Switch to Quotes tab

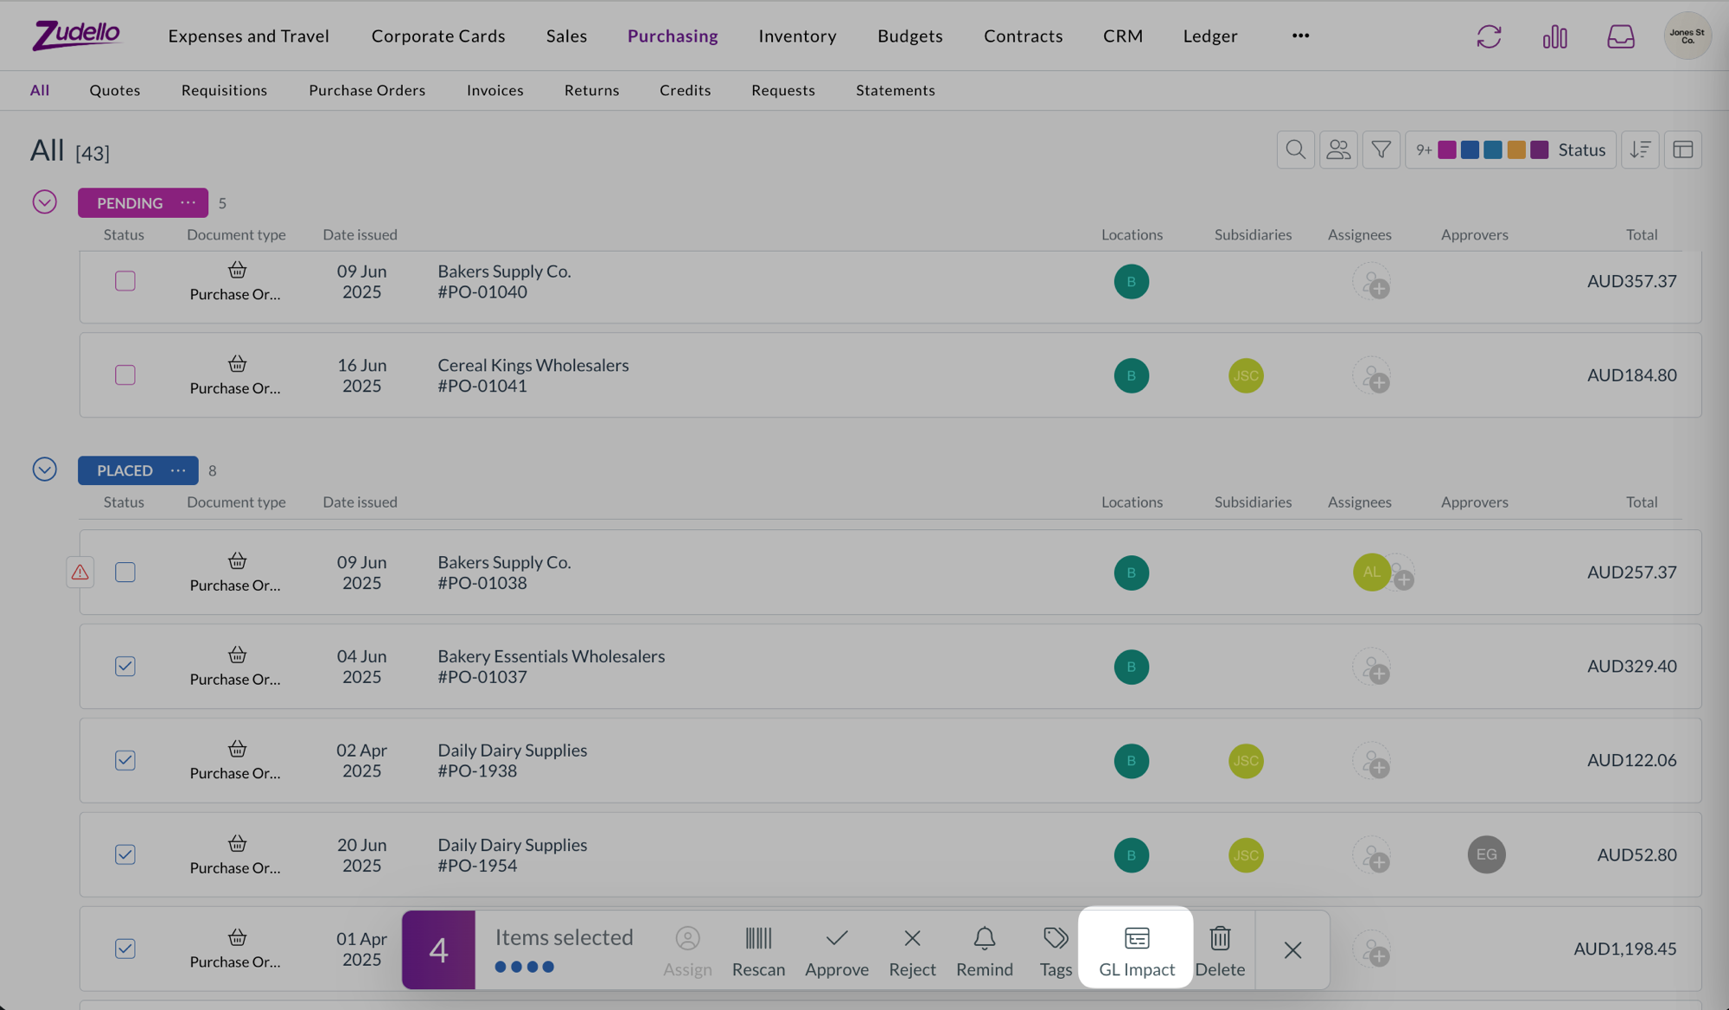pyautogui.click(x=115, y=90)
